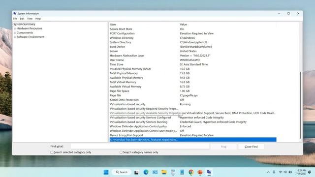
Task: Select the User Name row
Action: (193, 60)
